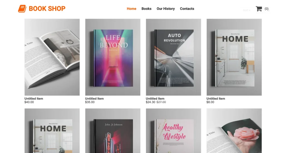
Task: Select the $24.30 sale price
Action: pos(151,102)
